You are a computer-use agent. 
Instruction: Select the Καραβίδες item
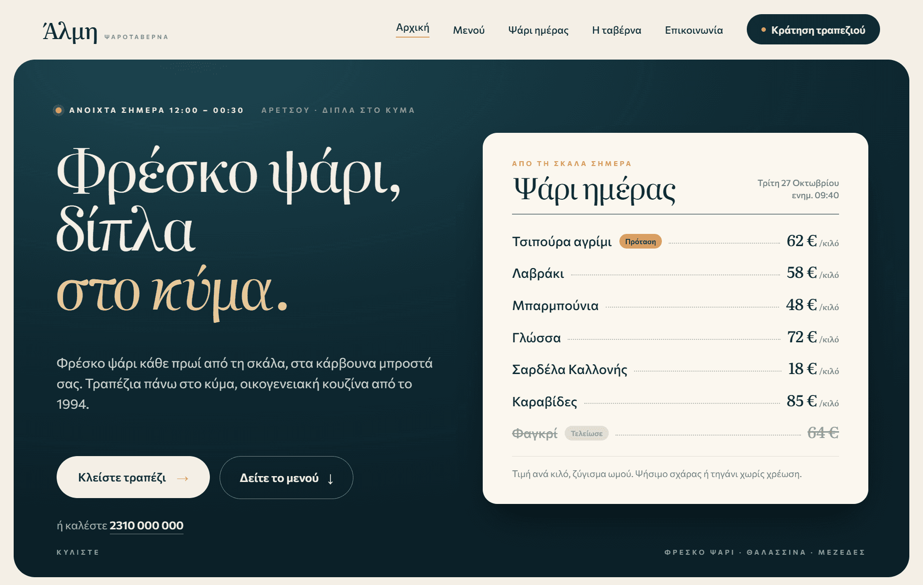pos(676,402)
